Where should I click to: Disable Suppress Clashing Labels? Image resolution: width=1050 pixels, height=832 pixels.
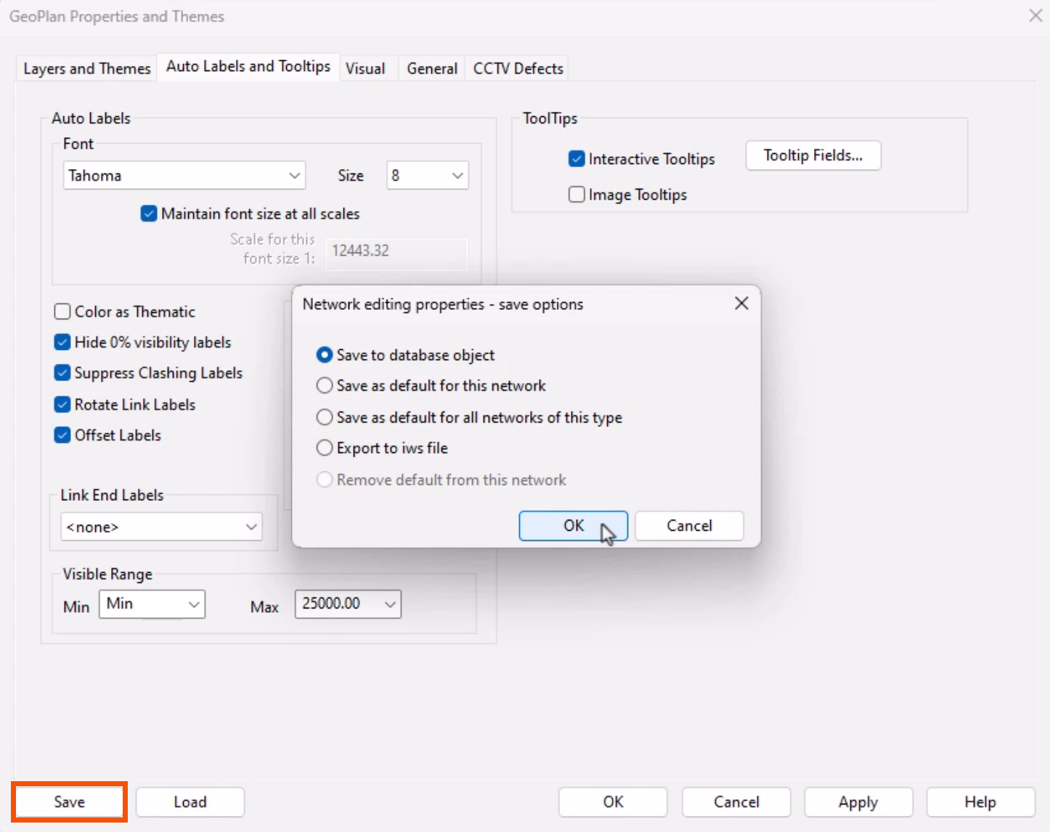pyautogui.click(x=62, y=372)
